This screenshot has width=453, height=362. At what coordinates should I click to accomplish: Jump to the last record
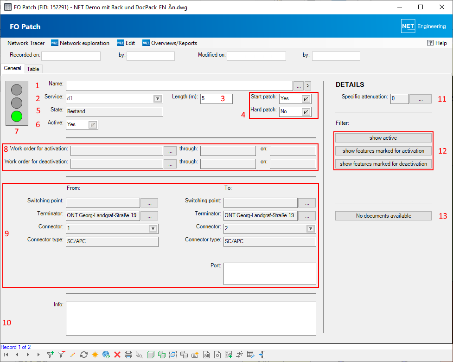39,355
